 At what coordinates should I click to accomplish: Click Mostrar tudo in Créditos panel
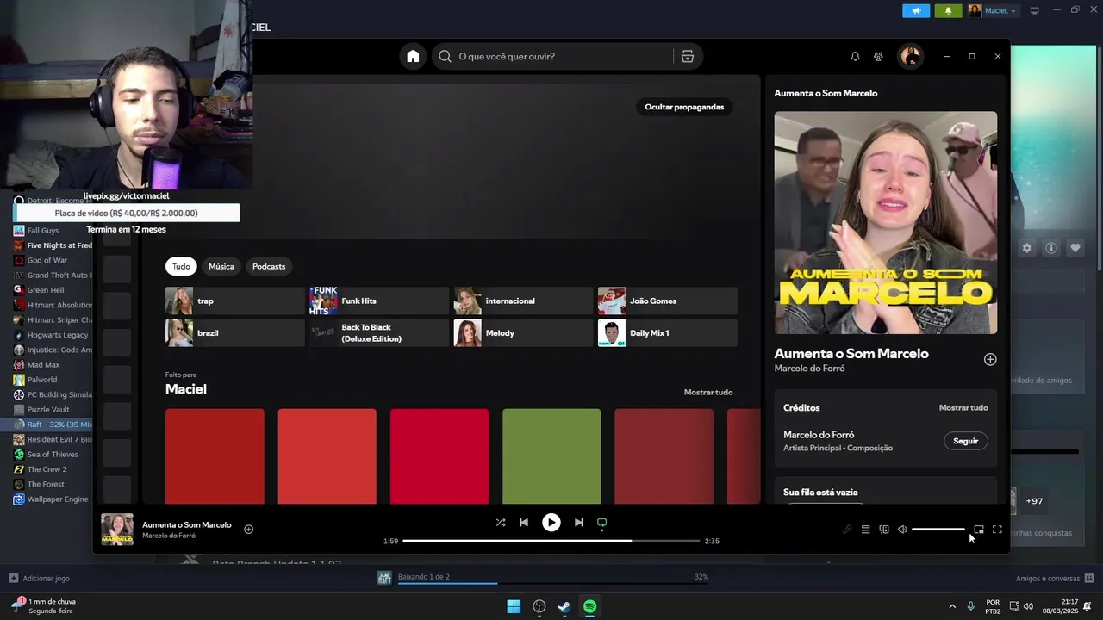point(963,407)
